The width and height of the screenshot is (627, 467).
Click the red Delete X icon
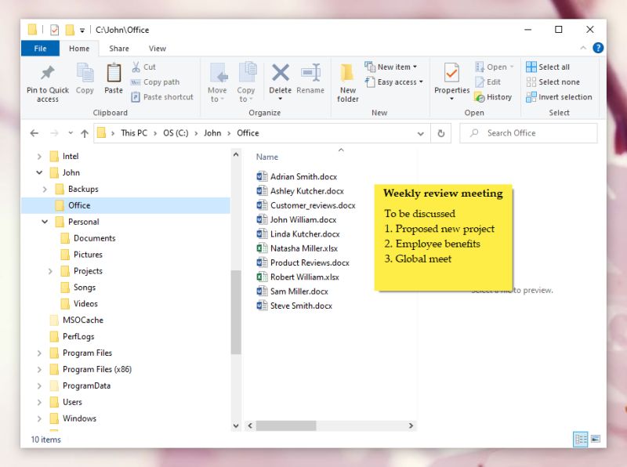click(281, 73)
